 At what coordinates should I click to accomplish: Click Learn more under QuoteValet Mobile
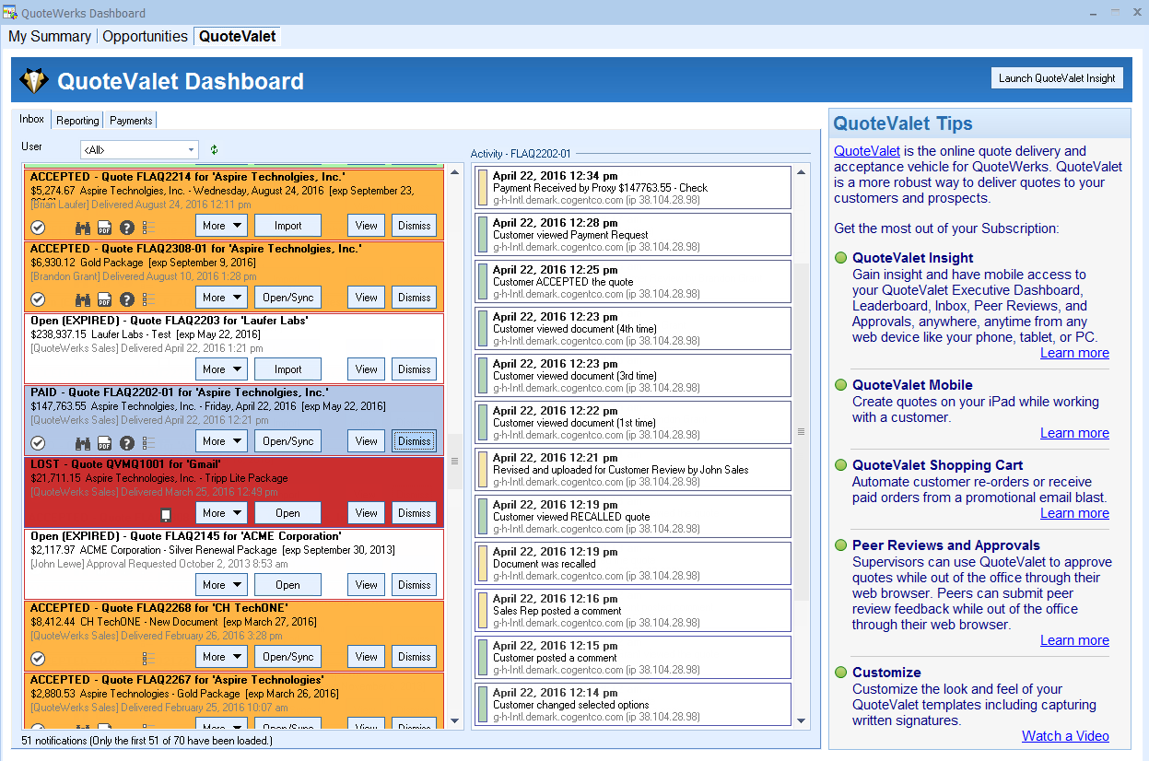1074,433
